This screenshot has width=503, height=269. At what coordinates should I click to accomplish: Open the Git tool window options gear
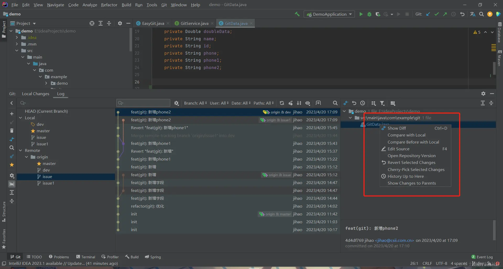(483, 94)
